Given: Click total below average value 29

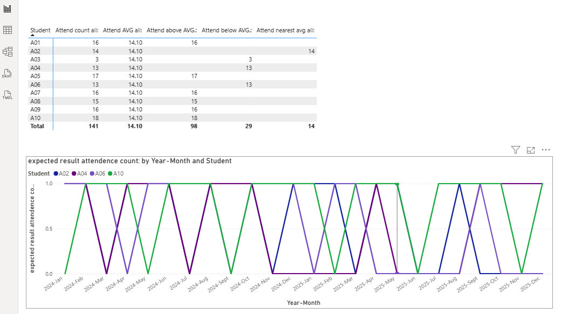Looking at the screenshot, I should 249,126.
